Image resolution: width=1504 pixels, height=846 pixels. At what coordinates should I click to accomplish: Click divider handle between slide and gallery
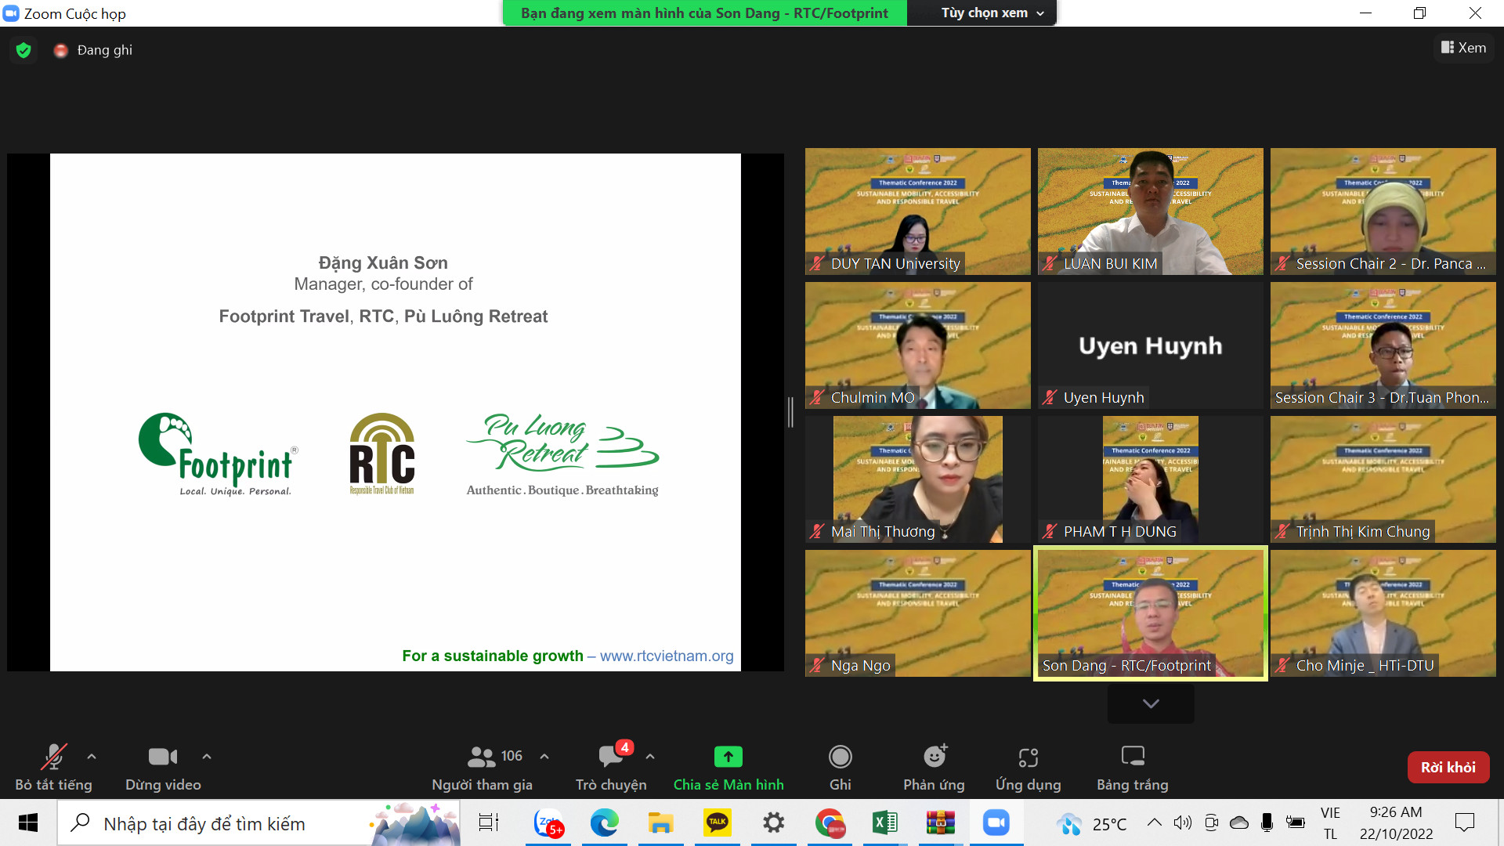791,412
